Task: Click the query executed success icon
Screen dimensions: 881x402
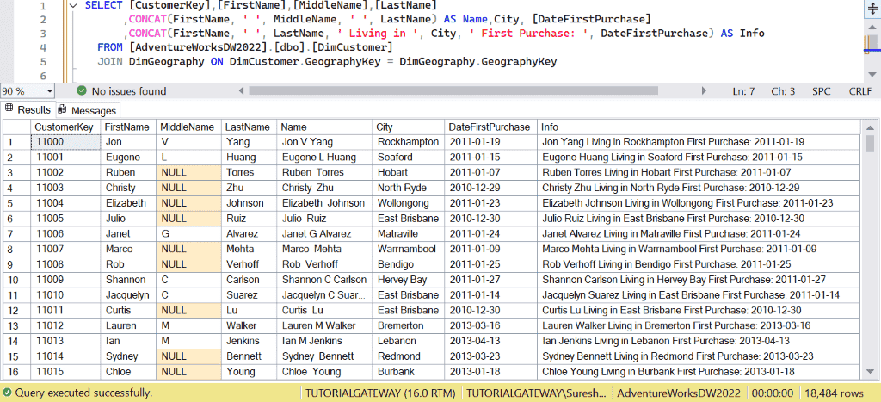Action: coord(8,393)
